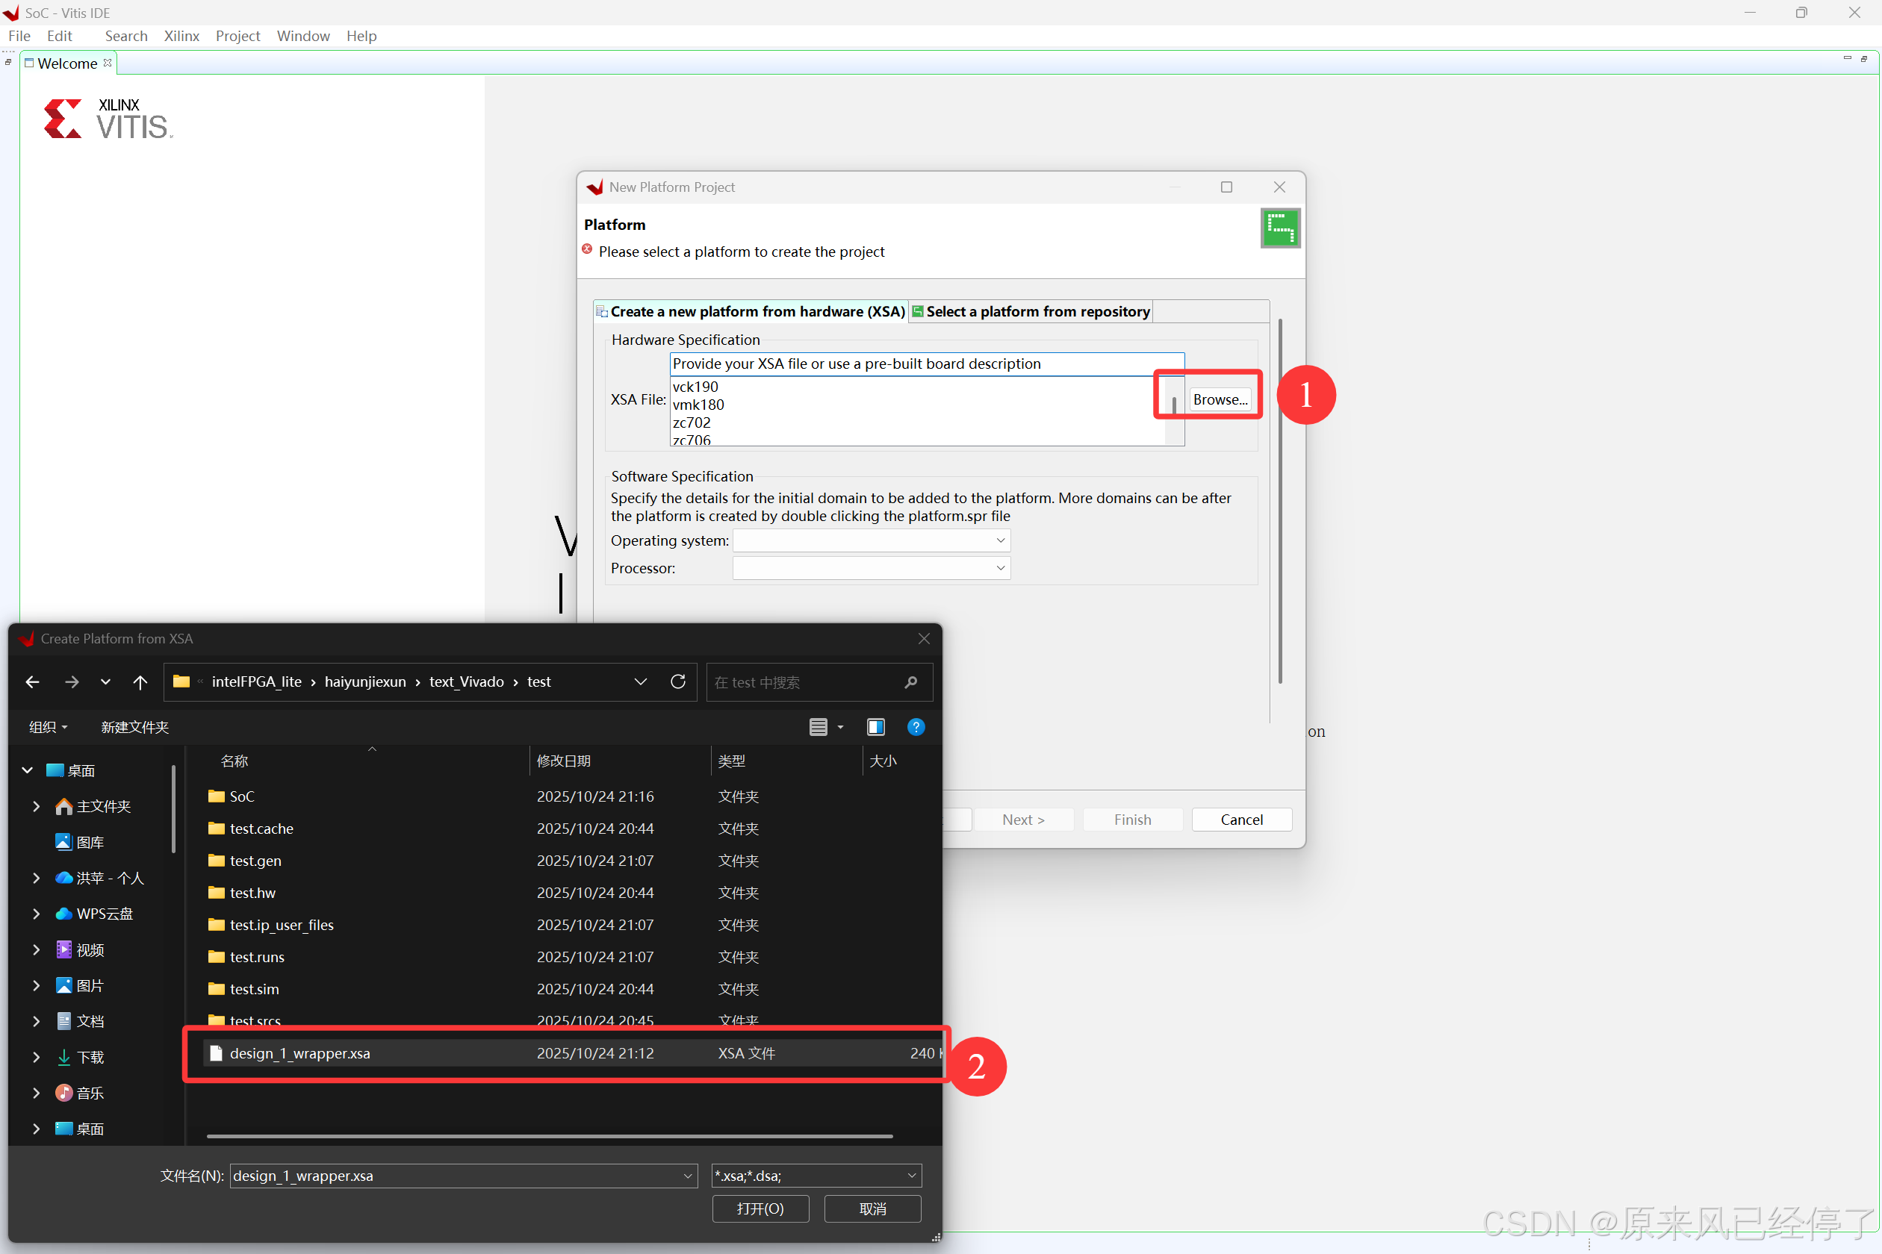Expand the 文档 tree node
Image resolution: width=1882 pixels, height=1254 pixels.
pyautogui.click(x=36, y=1020)
